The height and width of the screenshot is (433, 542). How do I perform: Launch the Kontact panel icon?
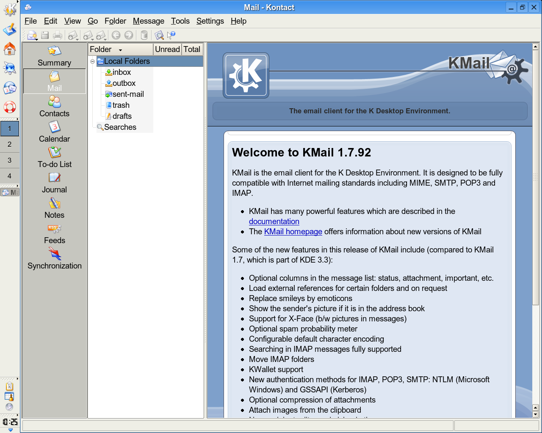pos(9,88)
